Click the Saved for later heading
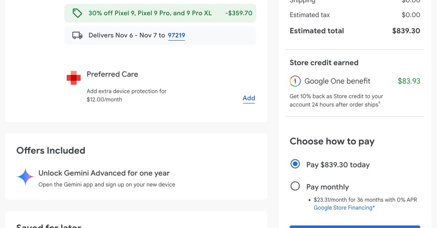 pyautogui.click(x=48, y=226)
